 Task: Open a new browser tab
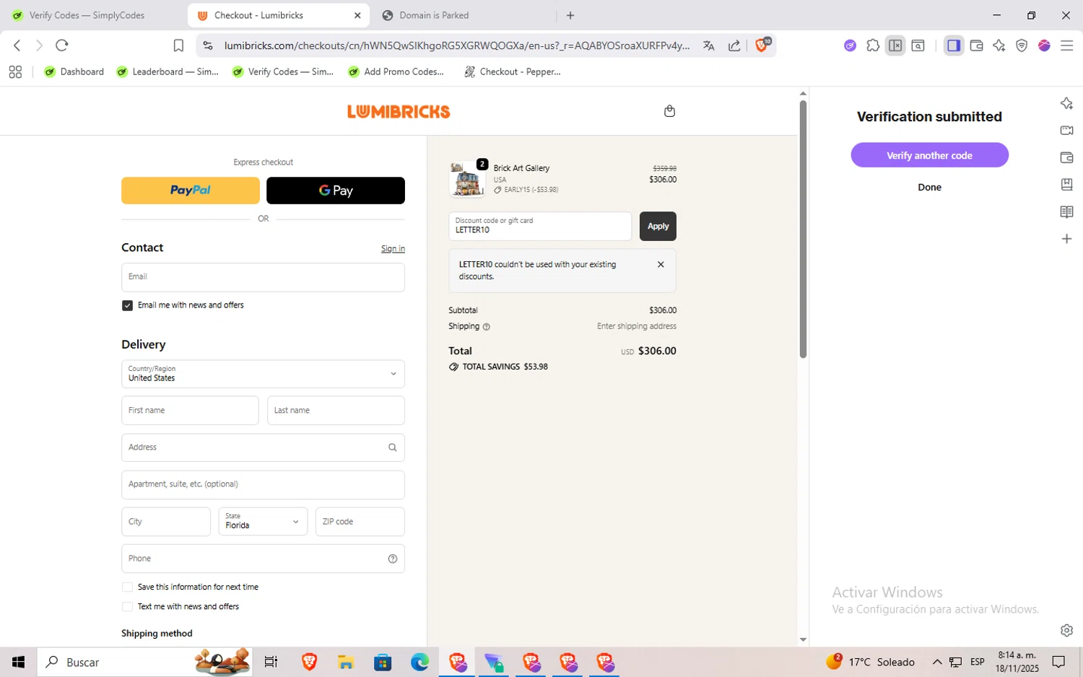point(570,15)
